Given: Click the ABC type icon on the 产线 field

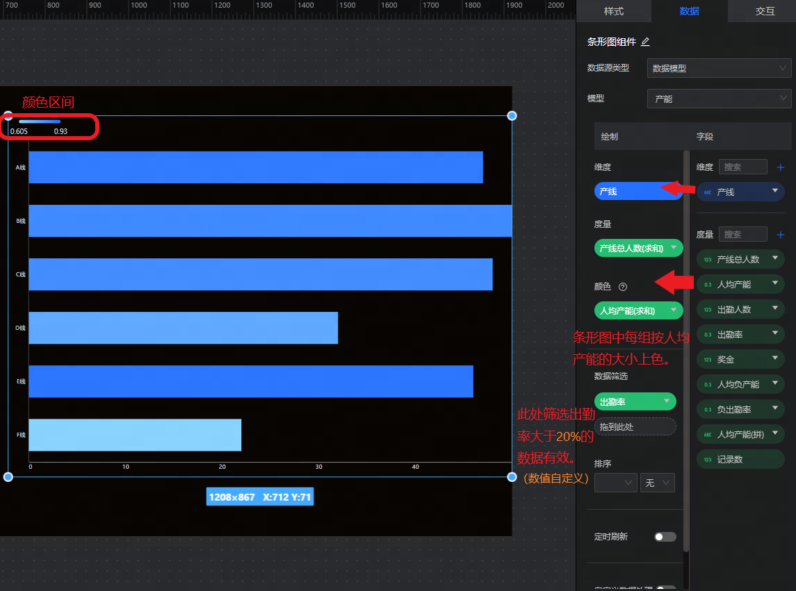Looking at the screenshot, I should point(708,192).
